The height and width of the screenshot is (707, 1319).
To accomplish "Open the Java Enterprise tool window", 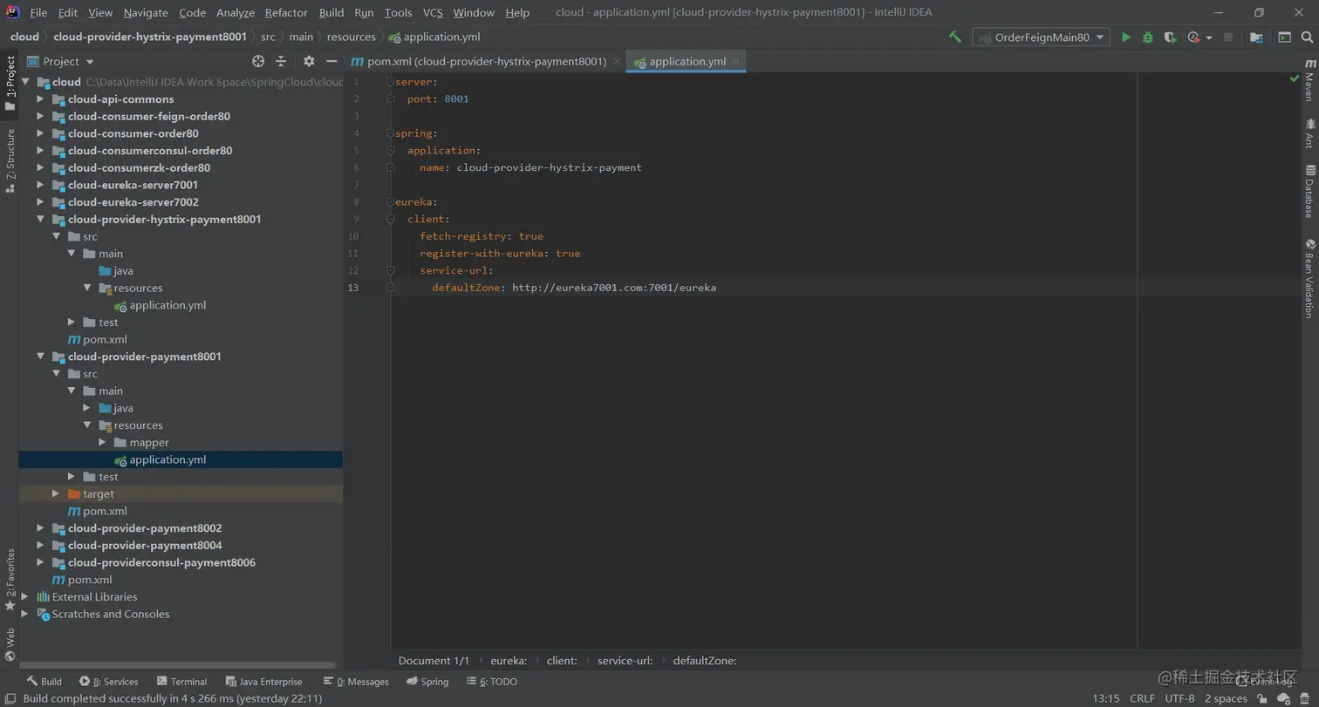I will point(263,682).
